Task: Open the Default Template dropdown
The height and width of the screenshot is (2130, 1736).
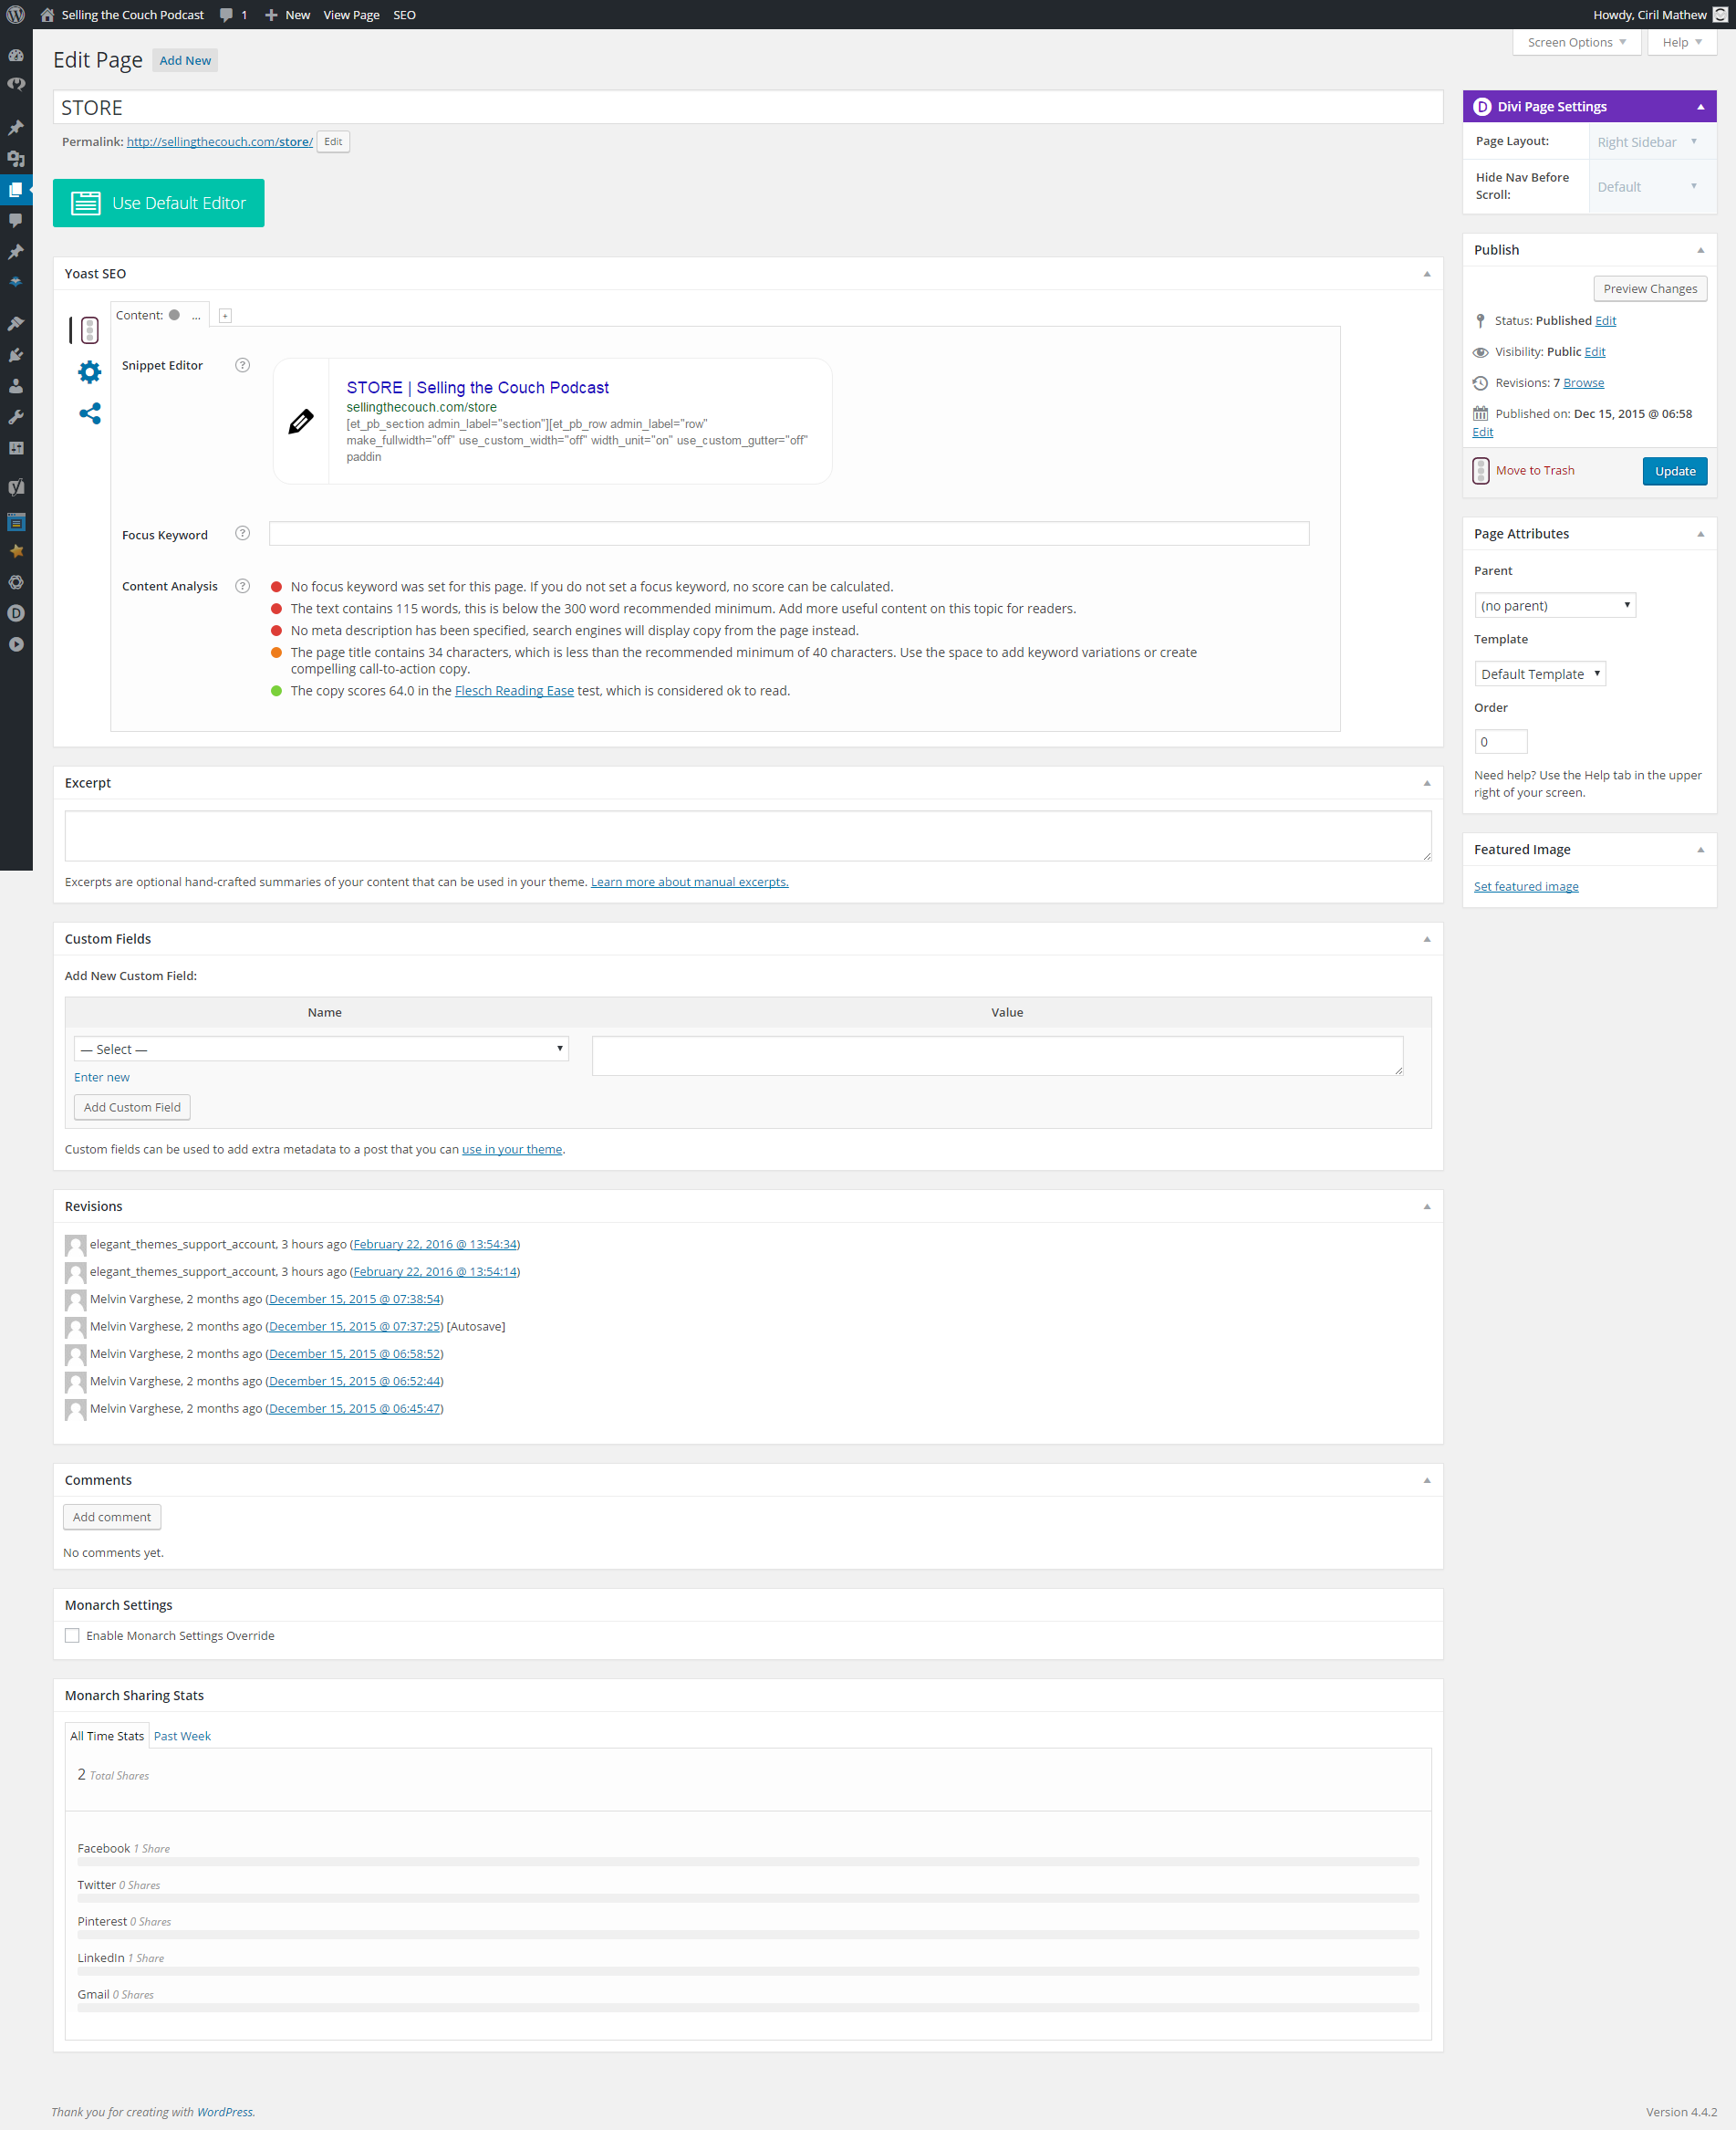Action: tap(1540, 673)
